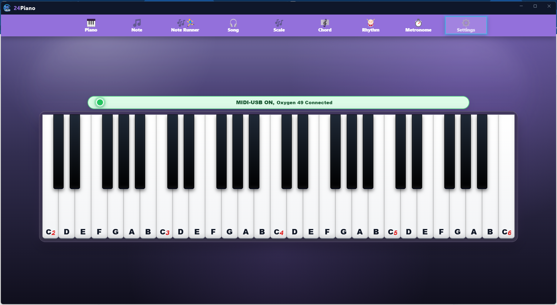
Task: Toggle the green MIDI-USB indicator
Action: (100, 102)
